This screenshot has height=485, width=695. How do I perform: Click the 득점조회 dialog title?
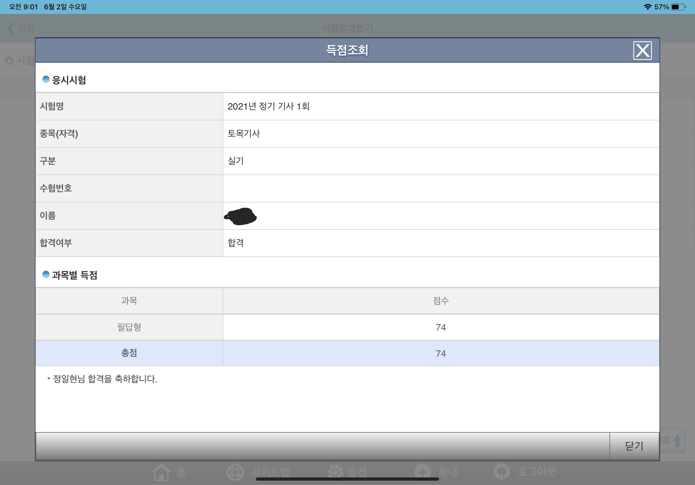coord(347,50)
